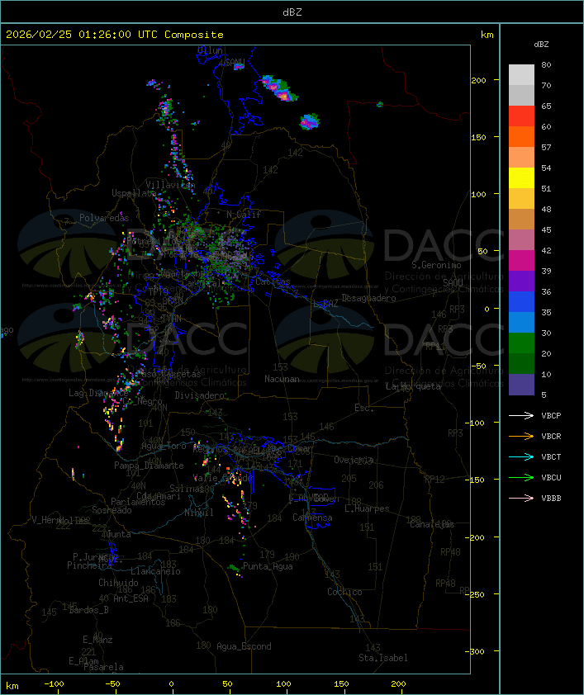This screenshot has width=584, height=695.
Task: Click the VBCT legend label
Action: (x=551, y=457)
